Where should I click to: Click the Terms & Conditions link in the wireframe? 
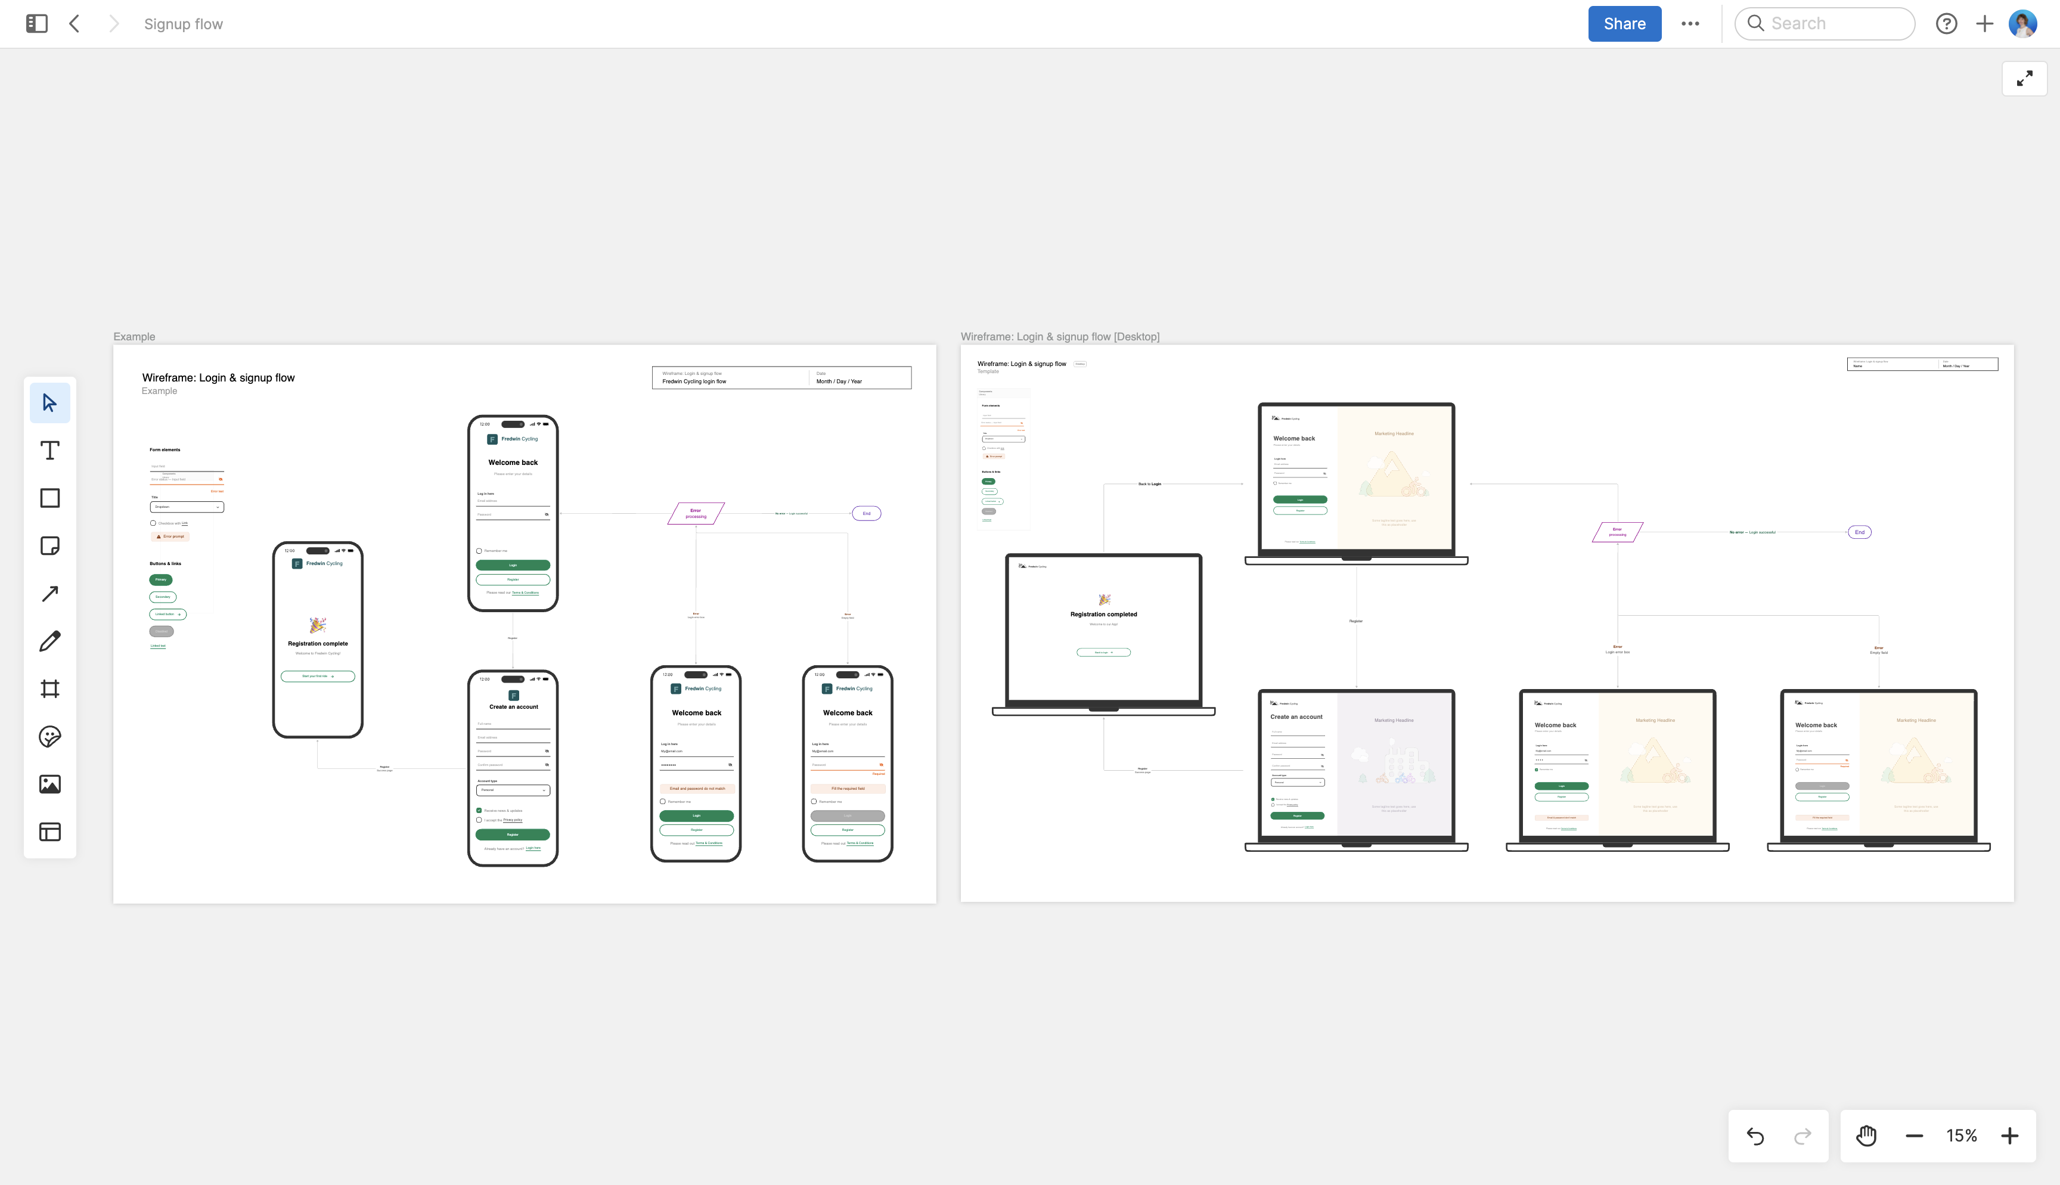(526, 592)
